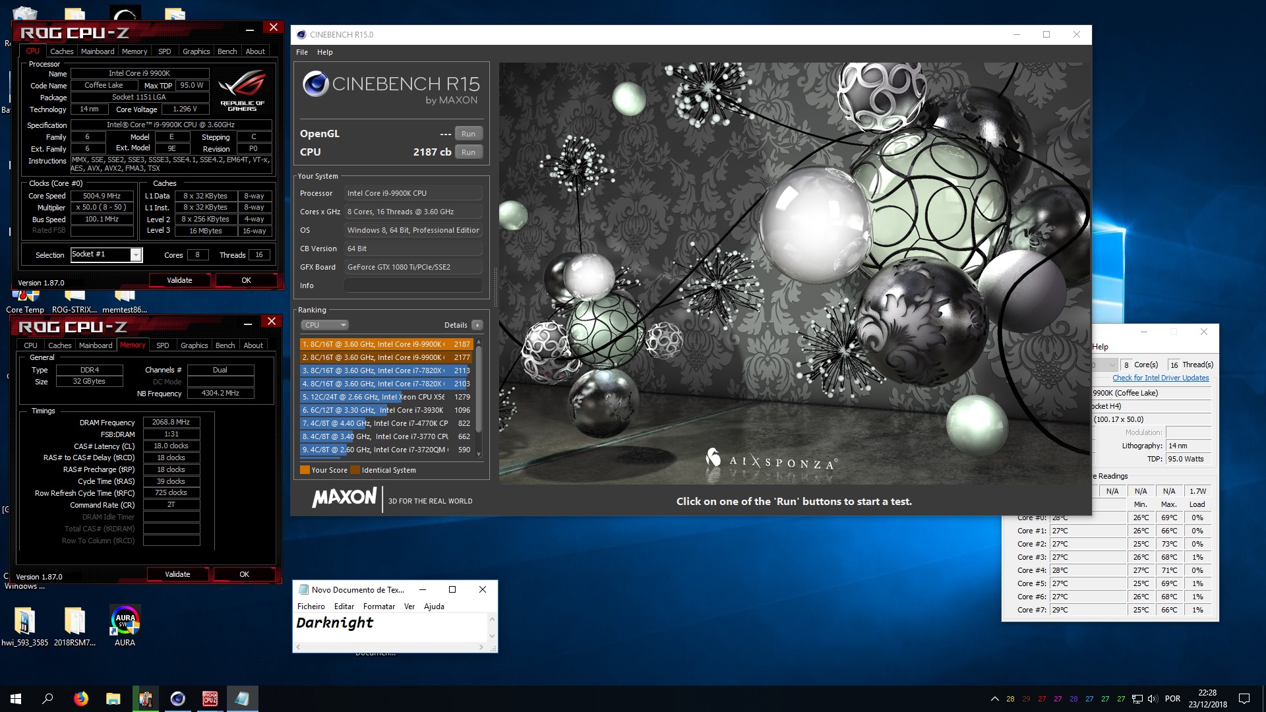
Task: Open File Explorer from the taskbar
Action: click(x=113, y=699)
